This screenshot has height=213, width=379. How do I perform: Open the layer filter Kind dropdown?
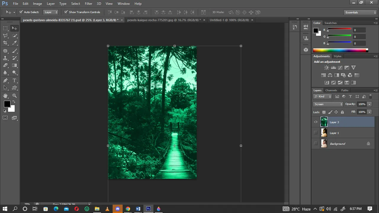click(x=323, y=96)
